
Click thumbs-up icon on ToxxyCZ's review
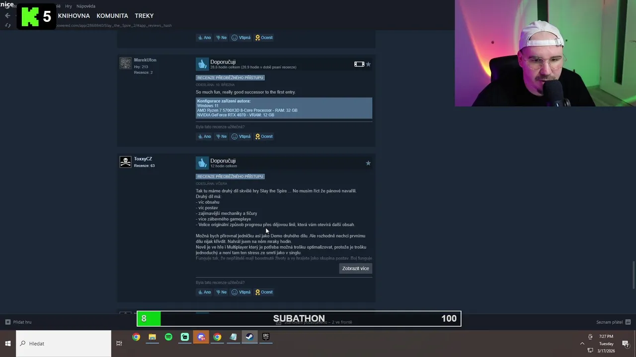pos(202,163)
